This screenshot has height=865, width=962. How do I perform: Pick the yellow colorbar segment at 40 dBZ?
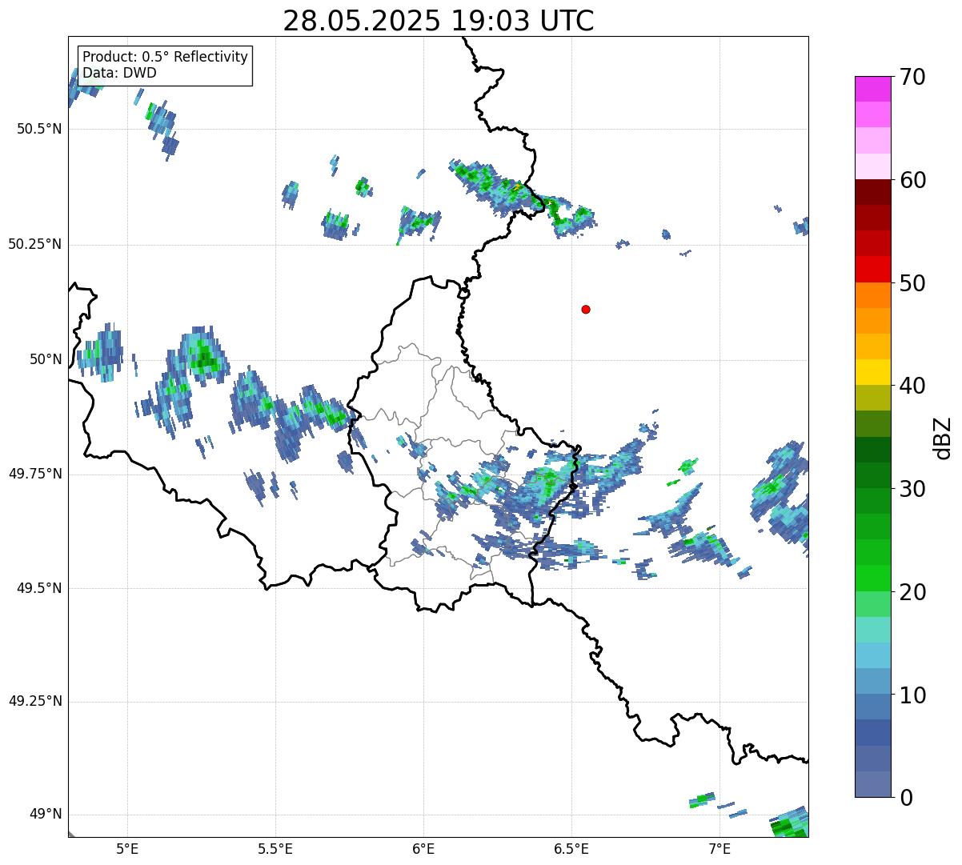872,373
